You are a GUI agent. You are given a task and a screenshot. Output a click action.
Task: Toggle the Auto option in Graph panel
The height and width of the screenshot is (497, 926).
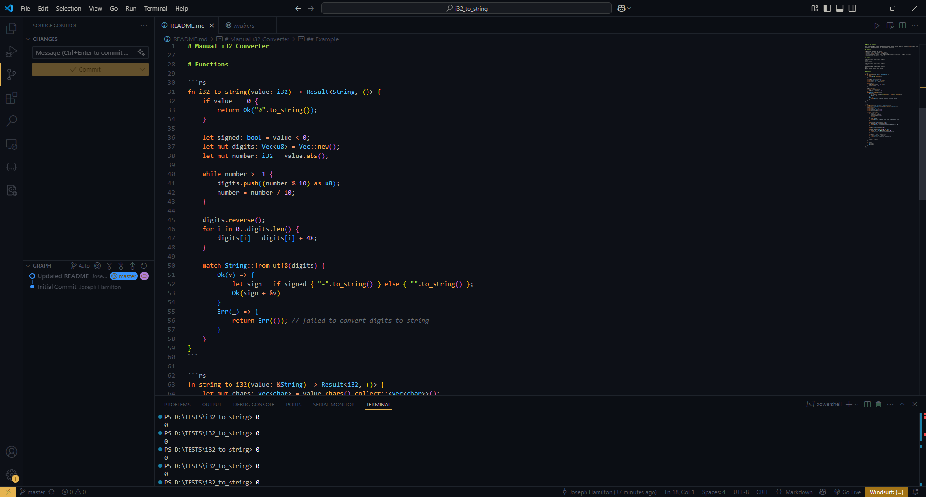point(80,266)
